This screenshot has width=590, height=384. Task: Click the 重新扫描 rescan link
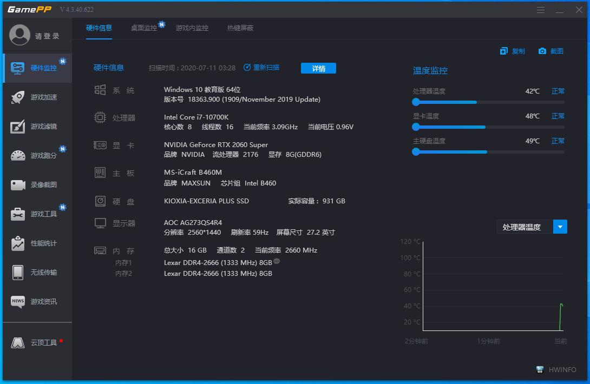pos(261,68)
